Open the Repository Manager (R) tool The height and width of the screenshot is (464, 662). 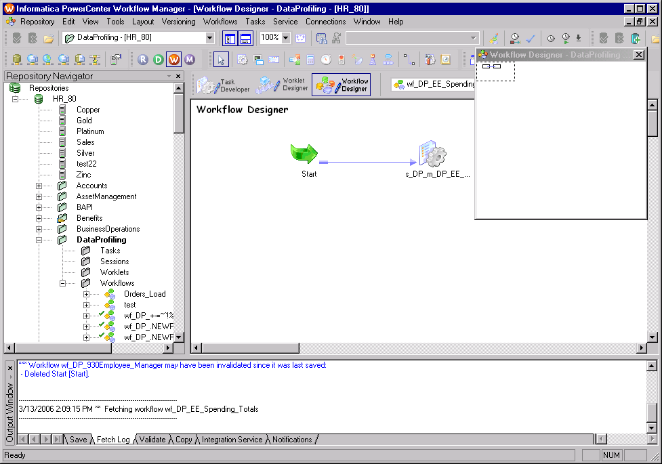click(x=143, y=60)
